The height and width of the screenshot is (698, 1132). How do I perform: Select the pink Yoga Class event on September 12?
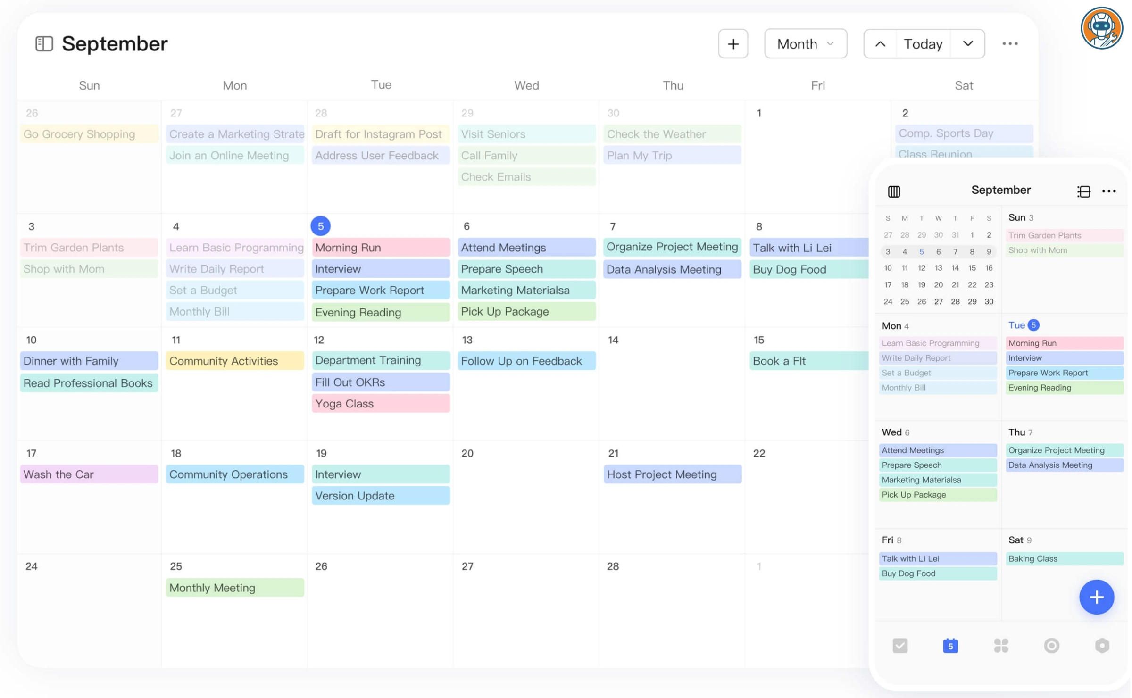[380, 403]
